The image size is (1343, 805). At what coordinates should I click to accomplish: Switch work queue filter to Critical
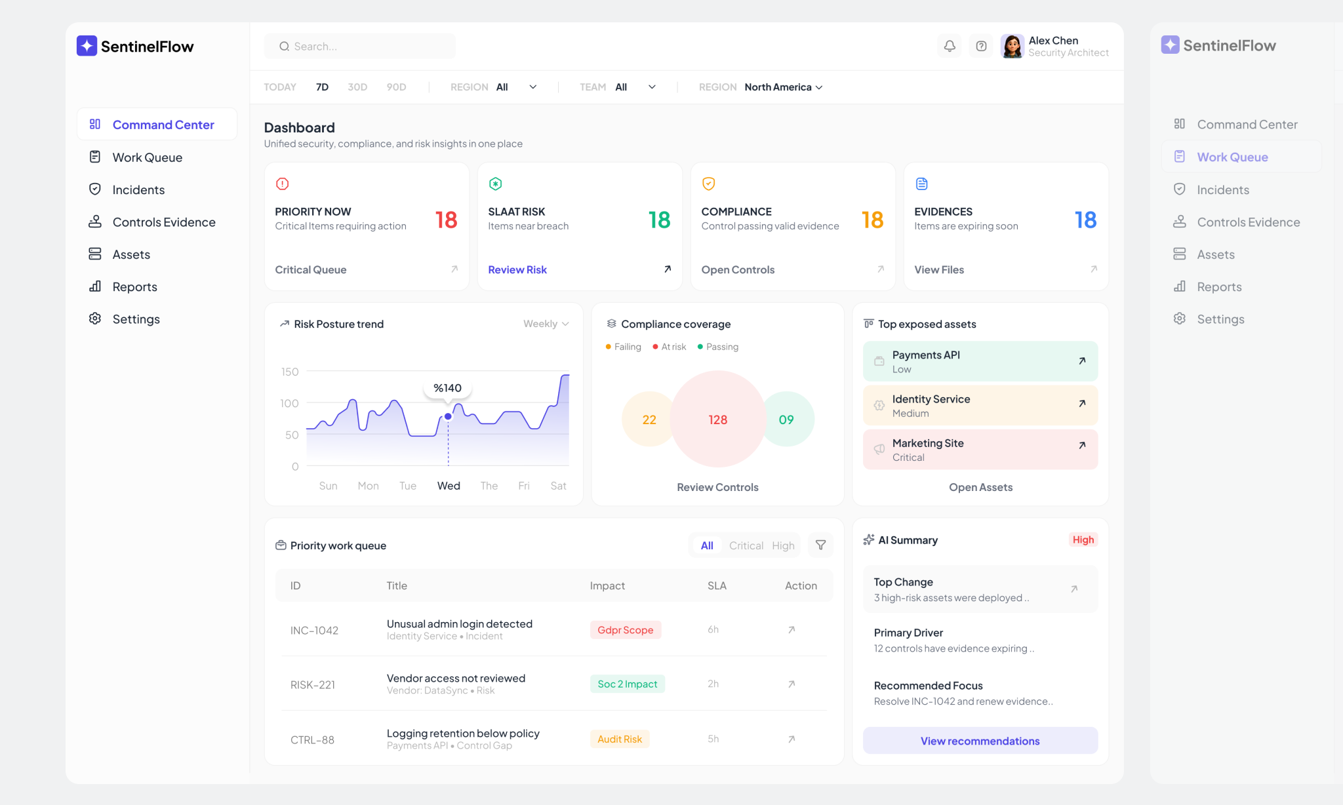coord(746,545)
